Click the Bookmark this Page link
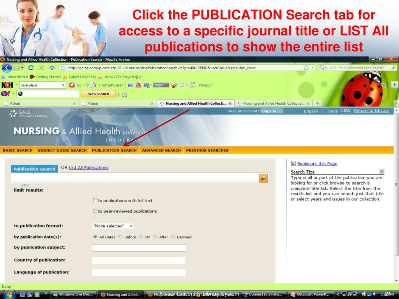This screenshot has width=399, height=299. click(317, 164)
